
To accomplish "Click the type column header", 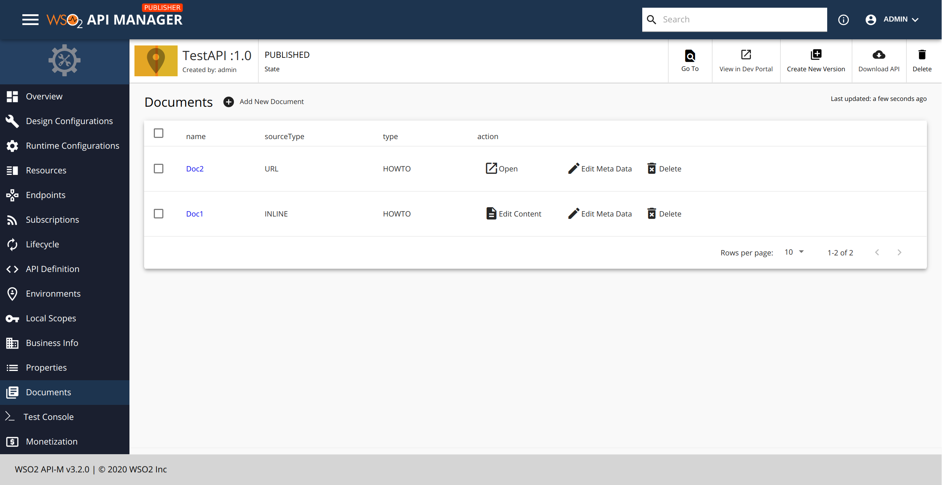I will pos(390,136).
